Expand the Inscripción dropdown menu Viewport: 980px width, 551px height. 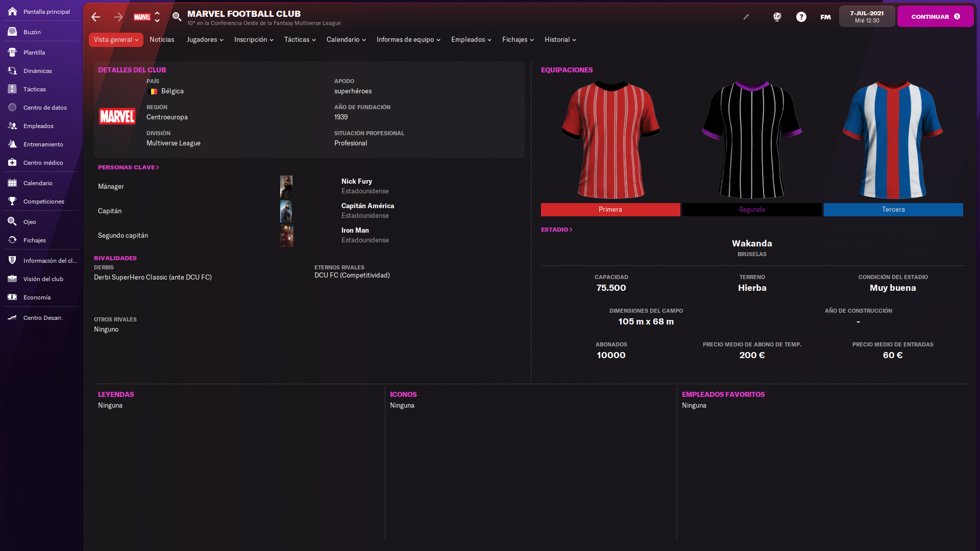254,40
